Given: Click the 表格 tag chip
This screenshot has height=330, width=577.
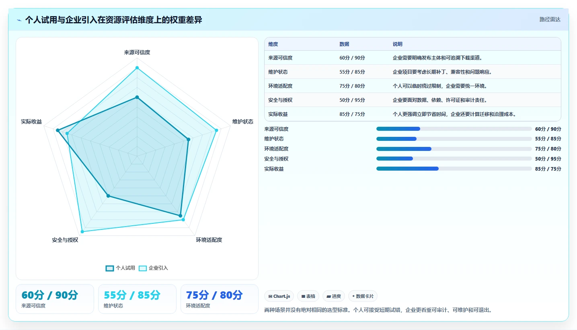Looking at the screenshot, I should click(x=308, y=296).
